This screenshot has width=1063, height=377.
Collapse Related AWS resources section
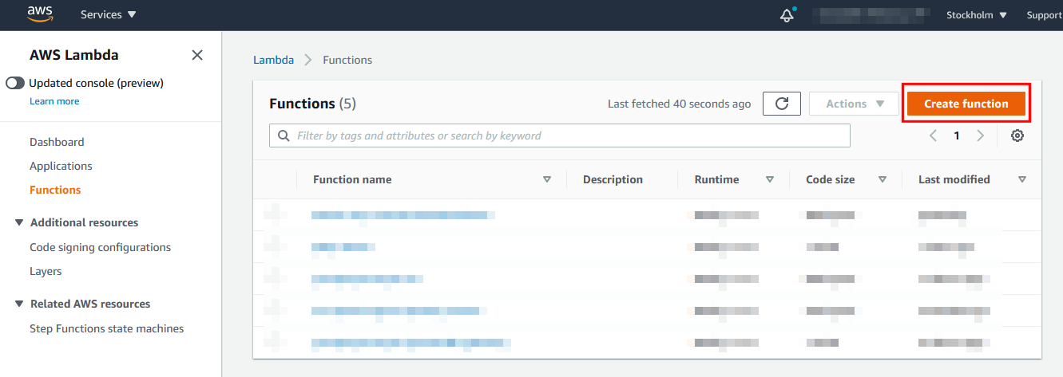tap(19, 304)
